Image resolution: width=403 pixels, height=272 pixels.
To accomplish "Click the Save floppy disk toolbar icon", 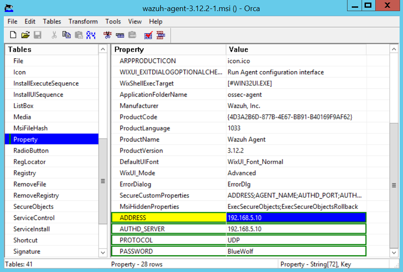I will coord(38,35).
